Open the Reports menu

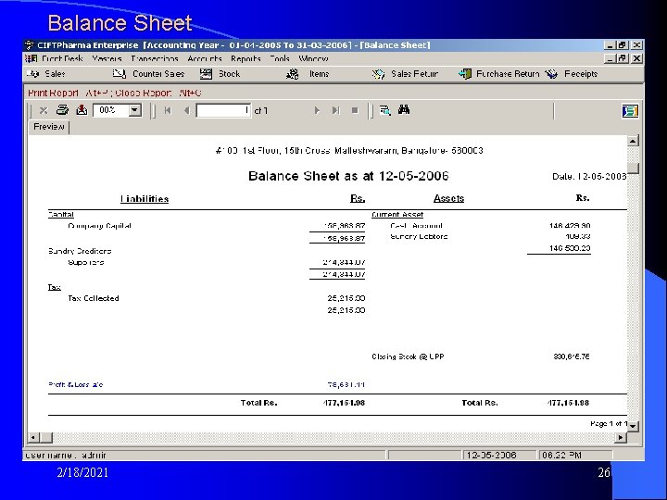click(245, 58)
